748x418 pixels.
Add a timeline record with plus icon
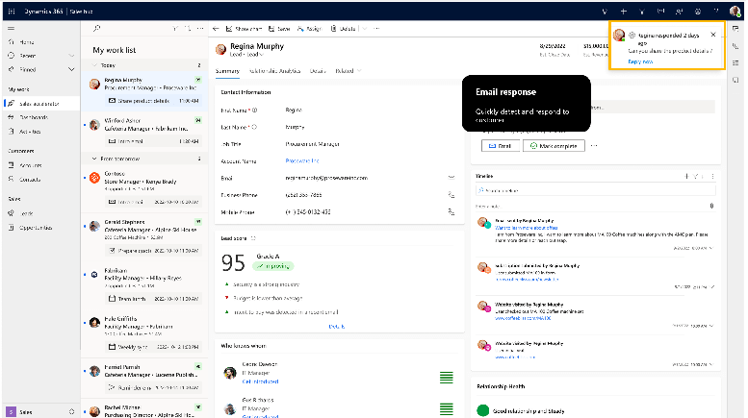[685, 177]
